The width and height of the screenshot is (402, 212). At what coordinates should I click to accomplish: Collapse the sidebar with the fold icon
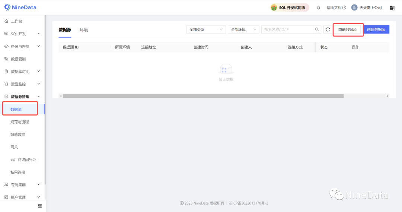coord(40,206)
